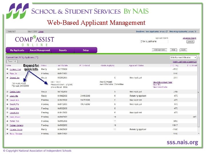Click the Export List button
Viewport: 206px width, 154px height.
(12, 61)
